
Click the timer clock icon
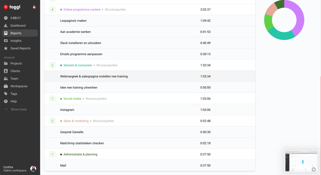(x=6, y=18)
